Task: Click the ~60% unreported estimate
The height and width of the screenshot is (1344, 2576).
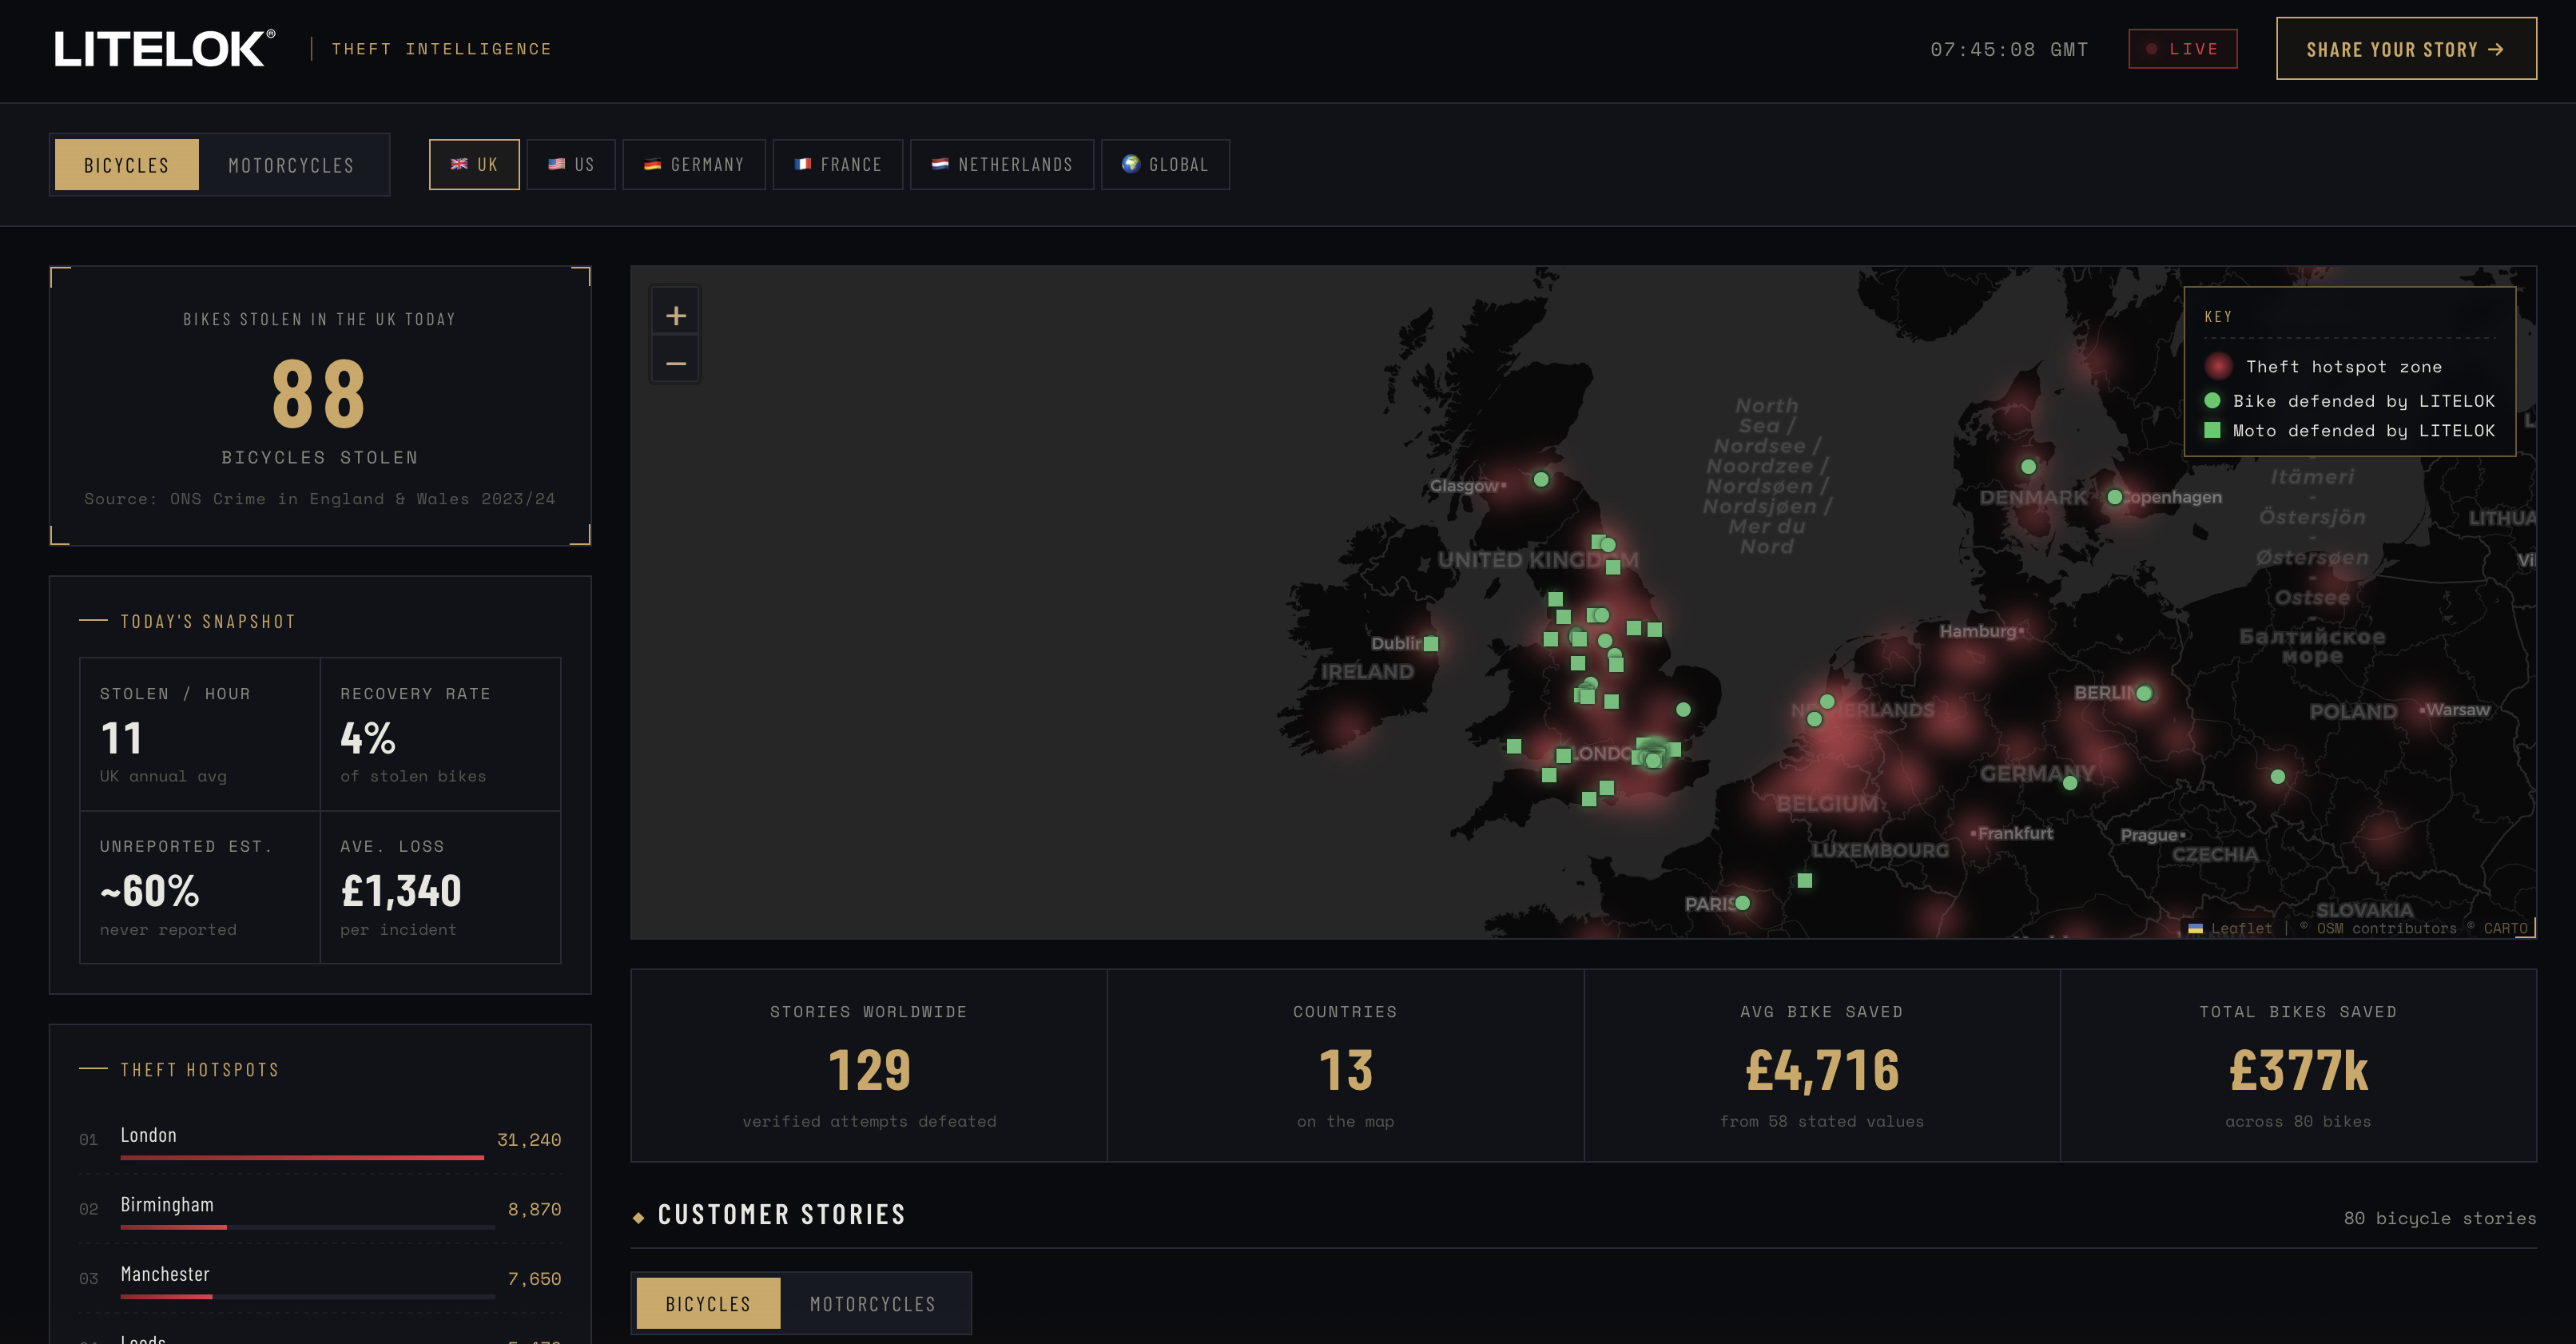Action: (x=150, y=891)
